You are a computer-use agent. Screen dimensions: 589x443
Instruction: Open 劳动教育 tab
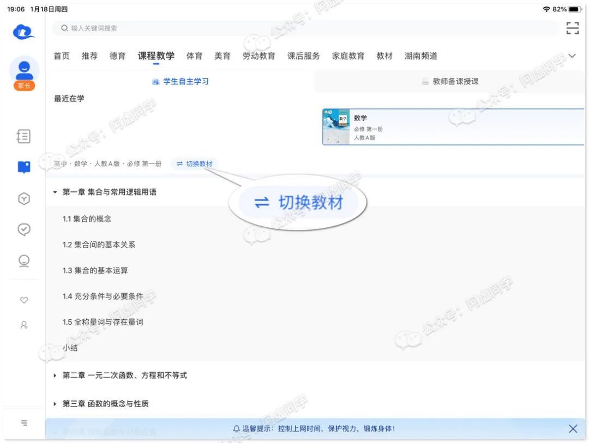pos(259,56)
